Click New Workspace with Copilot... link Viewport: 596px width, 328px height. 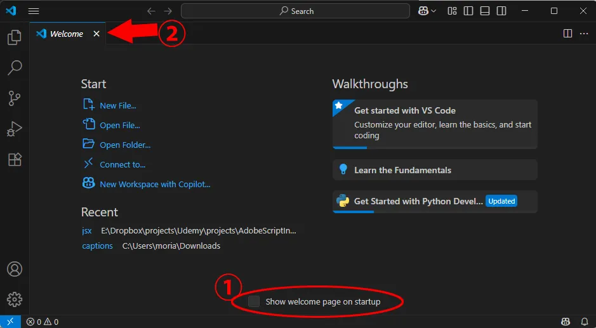tap(155, 185)
